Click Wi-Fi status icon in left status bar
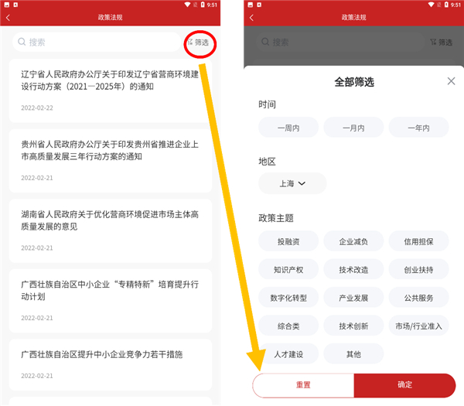 click(x=187, y=5)
